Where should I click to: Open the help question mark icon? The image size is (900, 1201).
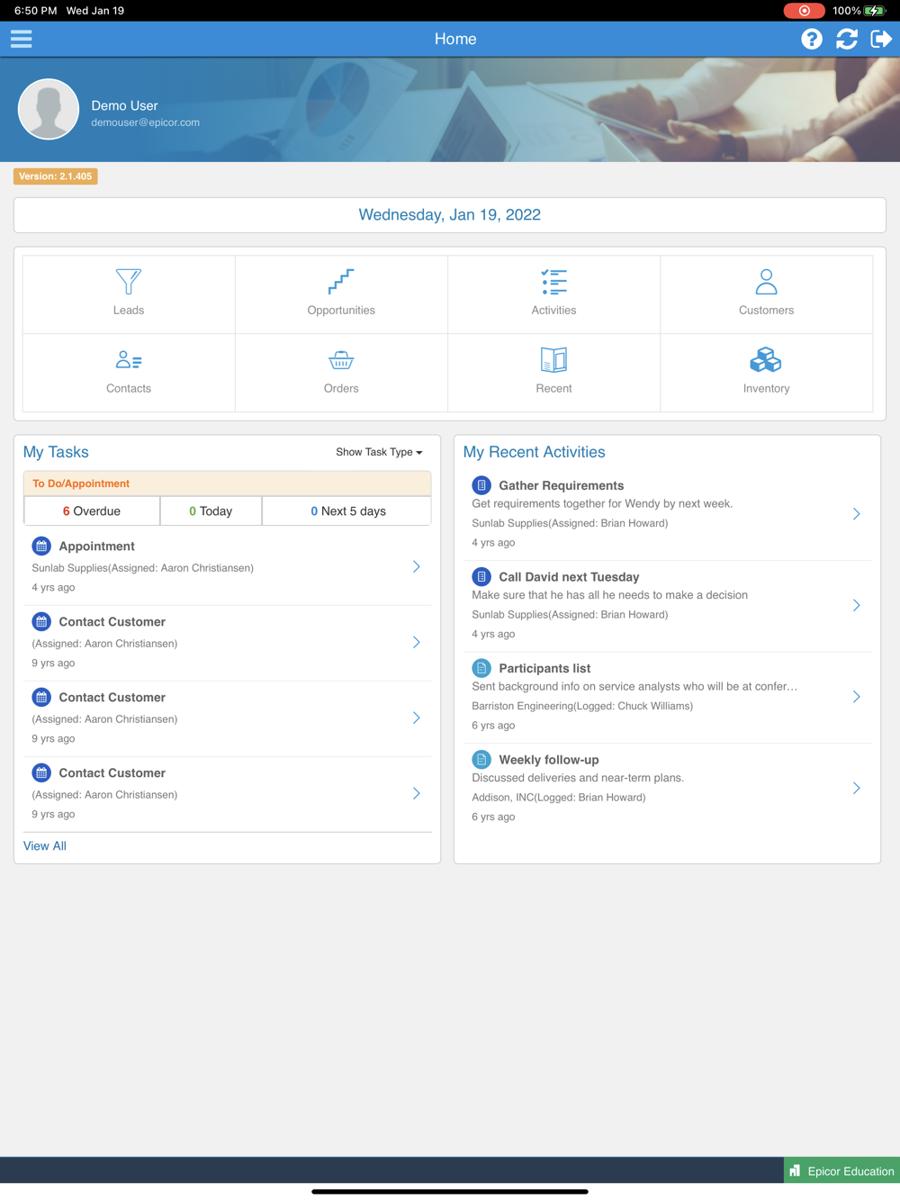point(812,39)
